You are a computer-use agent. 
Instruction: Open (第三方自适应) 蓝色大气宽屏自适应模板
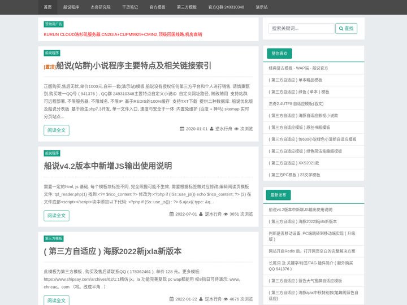coord(305,281)
